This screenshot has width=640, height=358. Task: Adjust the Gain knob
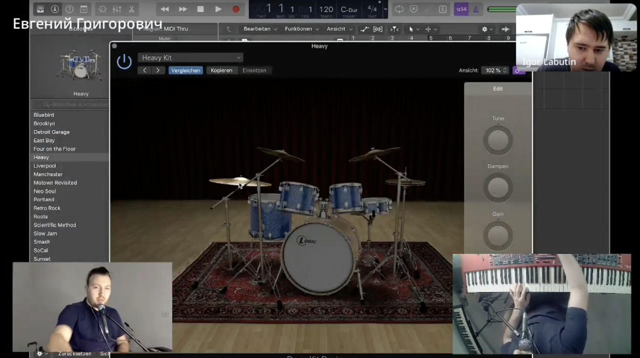pos(498,236)
